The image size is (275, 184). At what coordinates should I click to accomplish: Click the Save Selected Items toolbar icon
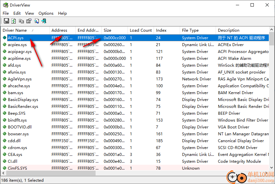(x=7, y=21)
